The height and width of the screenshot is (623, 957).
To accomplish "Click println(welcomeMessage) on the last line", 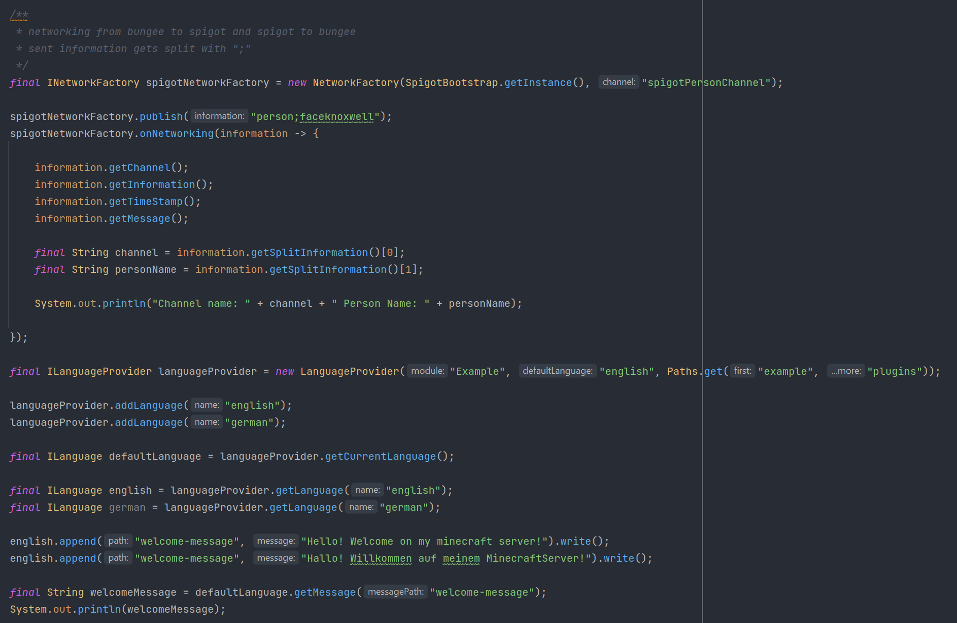I will [151, 609].
